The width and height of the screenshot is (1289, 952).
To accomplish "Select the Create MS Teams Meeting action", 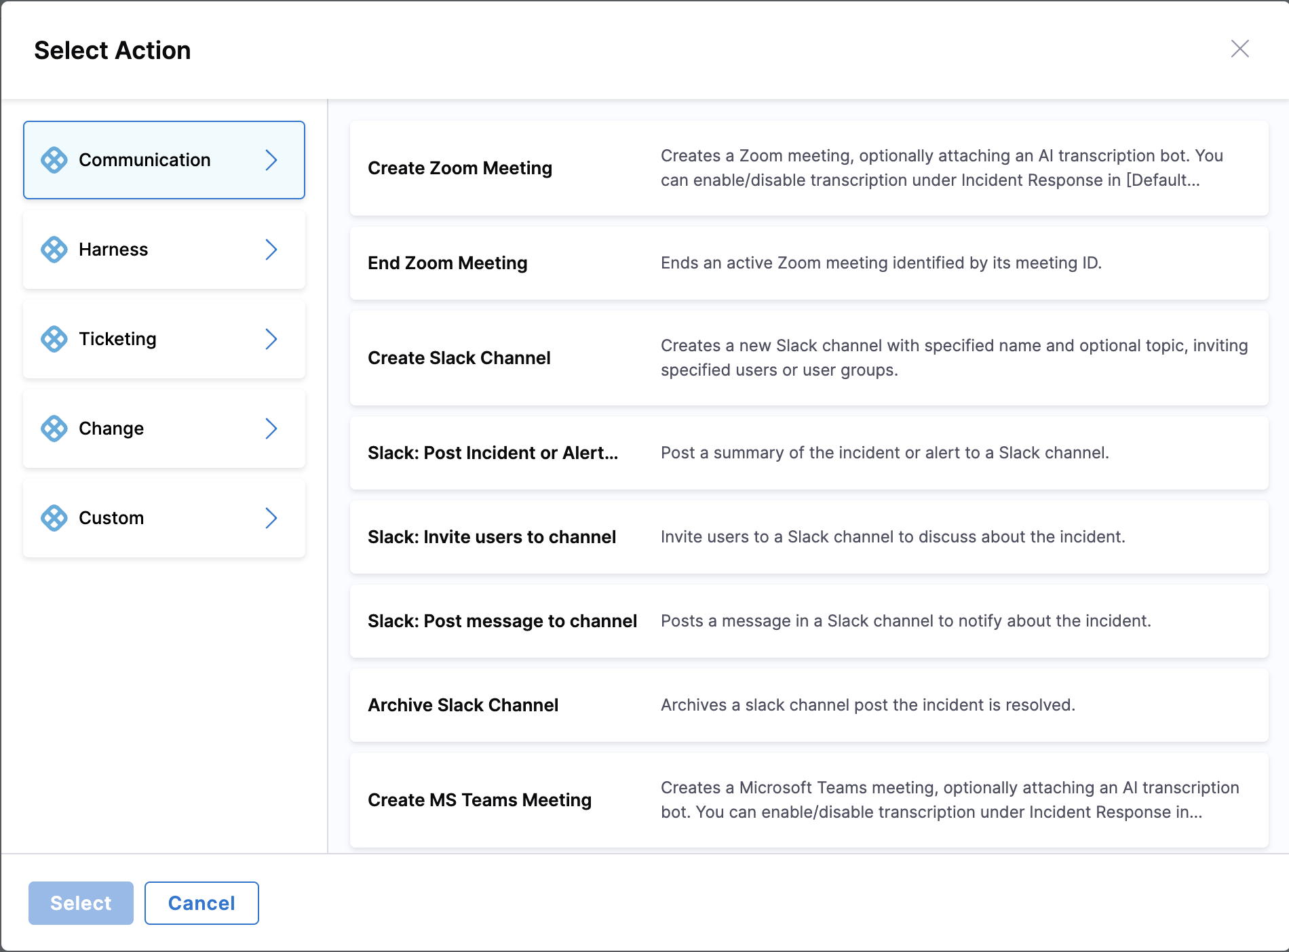I will pyautogui.click(x=811, y=799).
